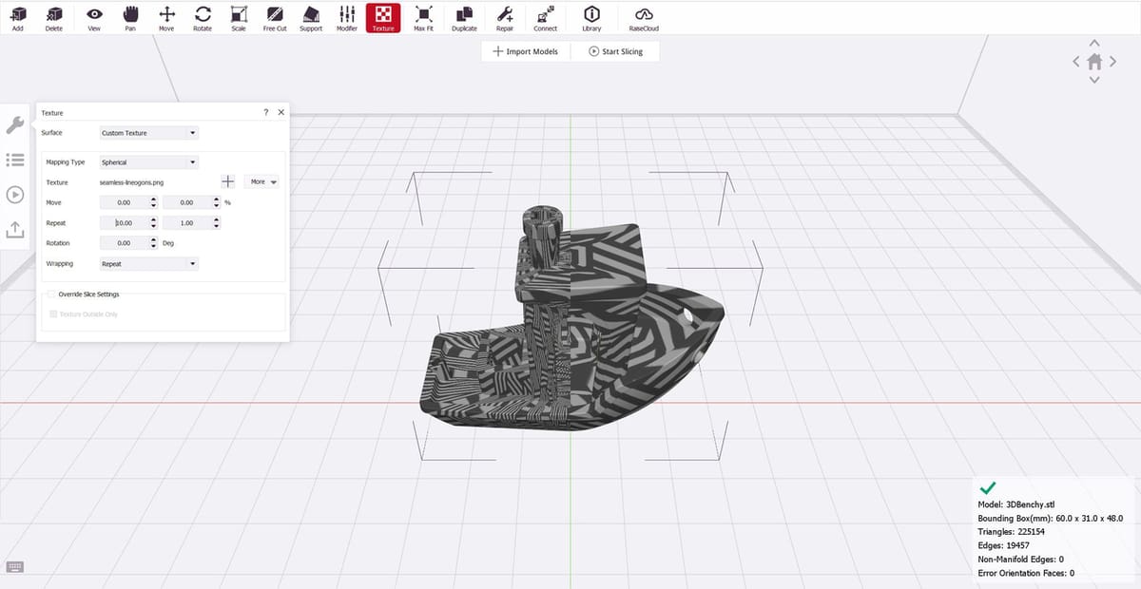
Task: Close the Texture panel
Action: tap(280, 112)
